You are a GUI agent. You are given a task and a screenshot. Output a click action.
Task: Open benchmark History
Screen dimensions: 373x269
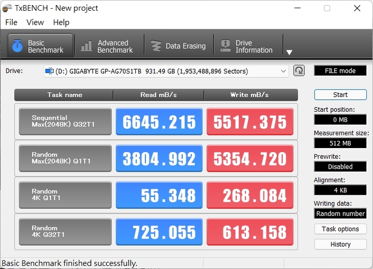coord(340,244)
